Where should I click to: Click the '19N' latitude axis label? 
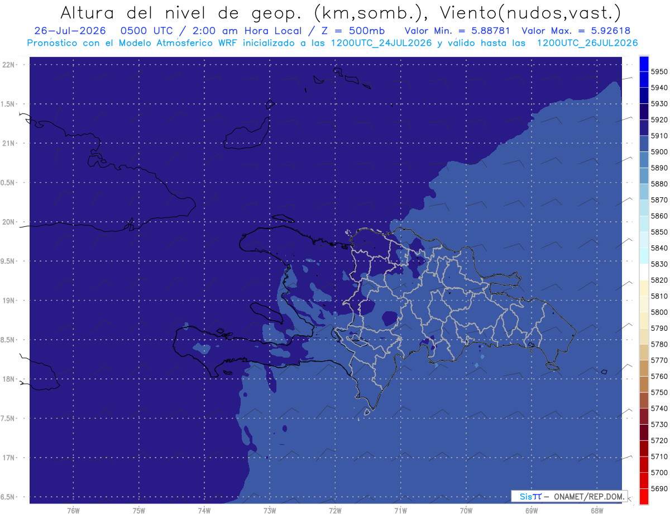(x=8, y=300)
